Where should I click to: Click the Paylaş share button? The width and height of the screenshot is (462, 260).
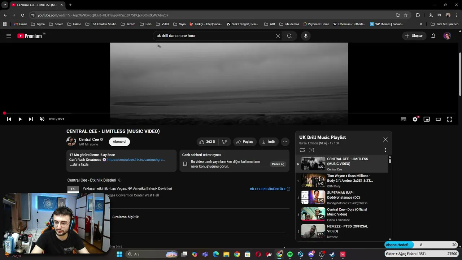coord(244,142)
